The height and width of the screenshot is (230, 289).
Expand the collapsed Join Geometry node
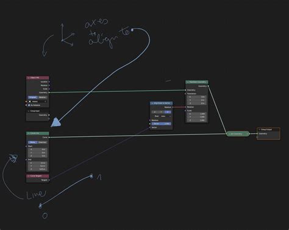point(229,134)
